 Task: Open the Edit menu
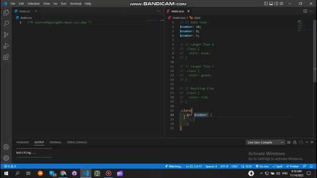(x=21, y=3)
